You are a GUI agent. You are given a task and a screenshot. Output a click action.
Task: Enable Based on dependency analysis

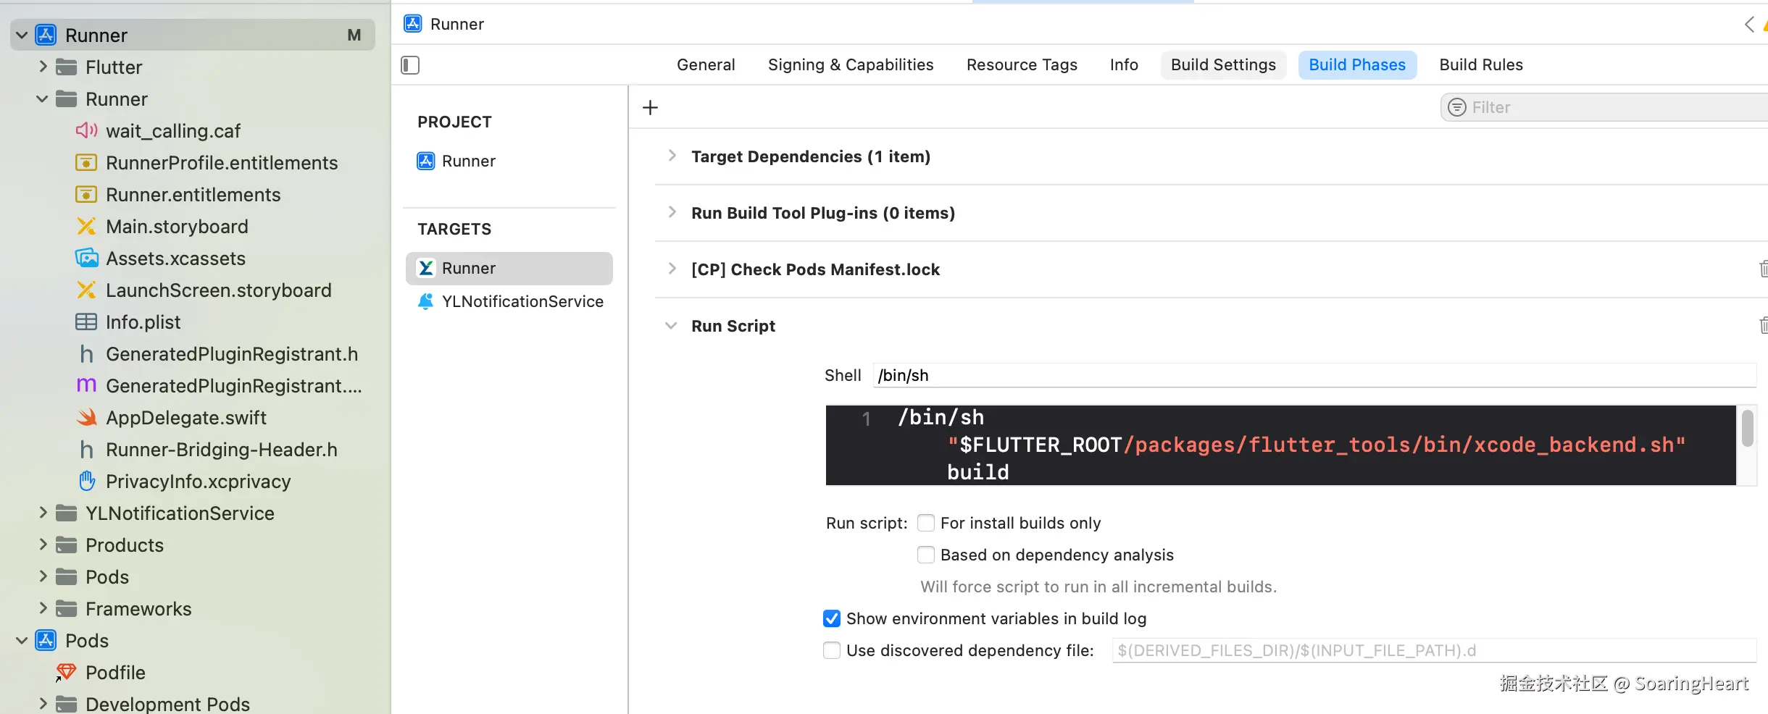(925, 555)
